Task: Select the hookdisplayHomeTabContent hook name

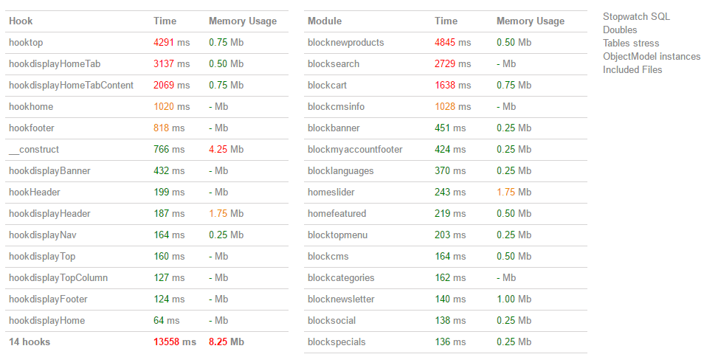Action: point(72,86)
